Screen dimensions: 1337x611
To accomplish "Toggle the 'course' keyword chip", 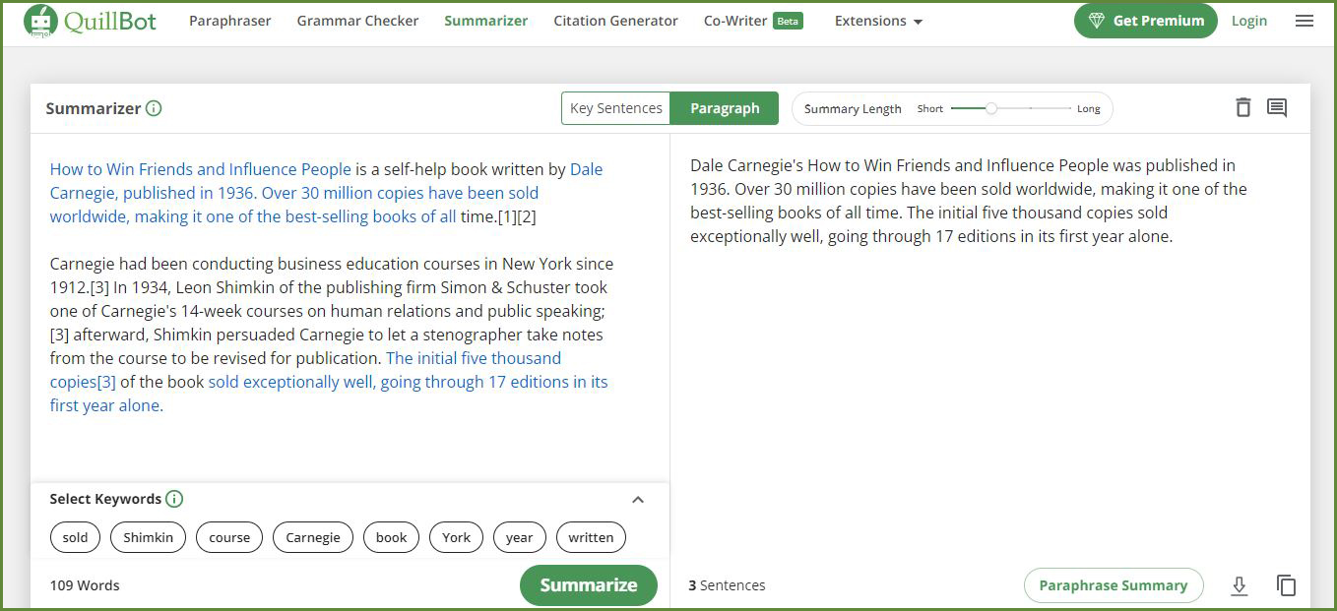I will 229,537.
